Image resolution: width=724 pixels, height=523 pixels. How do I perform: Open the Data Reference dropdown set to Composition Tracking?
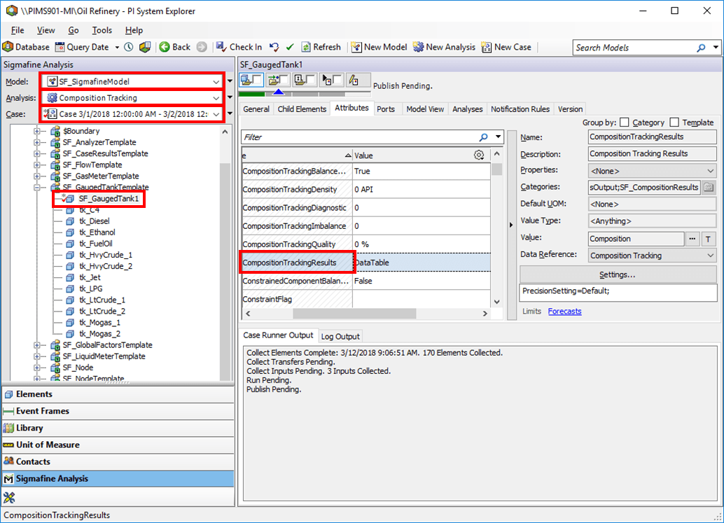pos(709,256)
